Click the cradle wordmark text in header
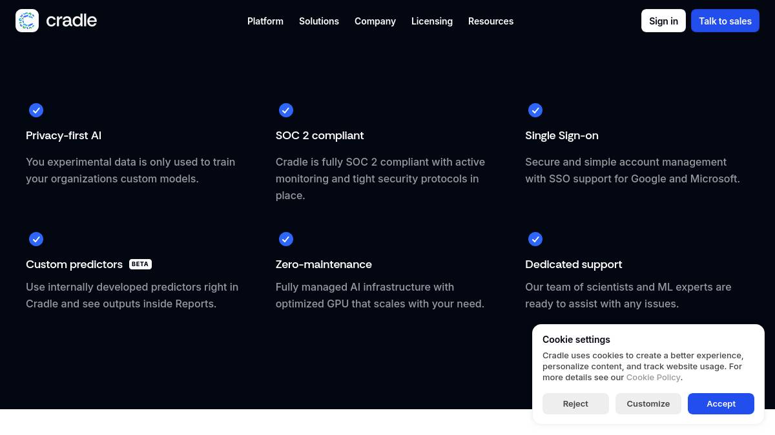 [72, 21]
